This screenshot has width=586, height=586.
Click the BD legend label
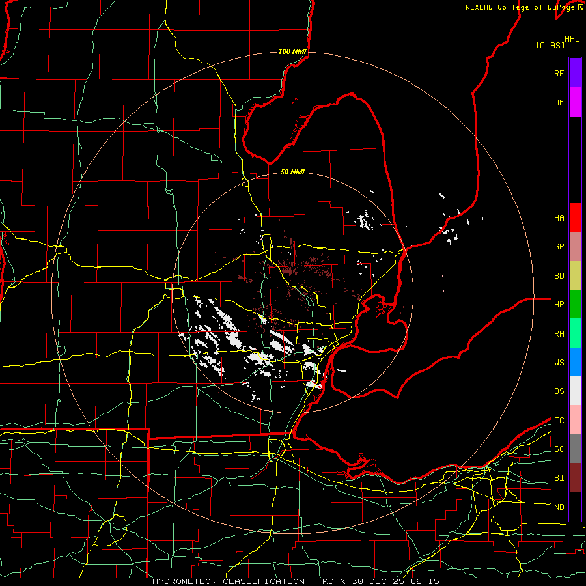[559, 276]
